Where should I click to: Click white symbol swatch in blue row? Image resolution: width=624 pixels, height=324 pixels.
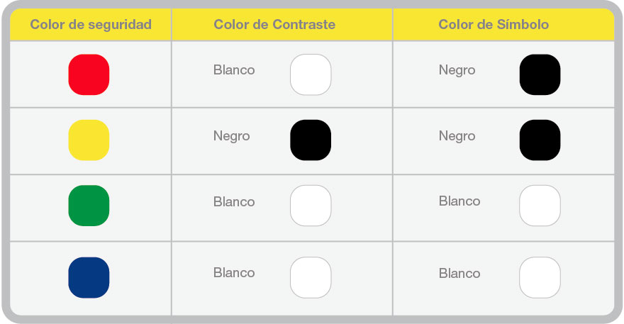click(x=540, y=277)
